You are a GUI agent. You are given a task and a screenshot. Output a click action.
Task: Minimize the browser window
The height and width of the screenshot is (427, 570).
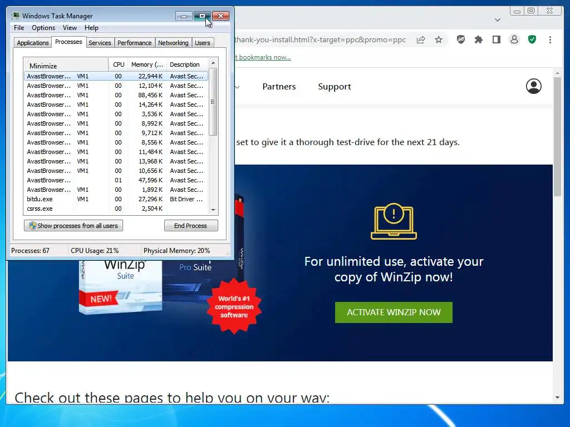click(517, 11)
